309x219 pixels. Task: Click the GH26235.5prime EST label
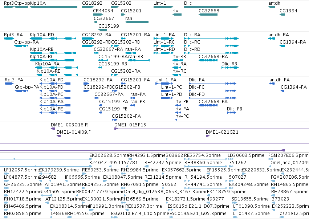point(23,184)
